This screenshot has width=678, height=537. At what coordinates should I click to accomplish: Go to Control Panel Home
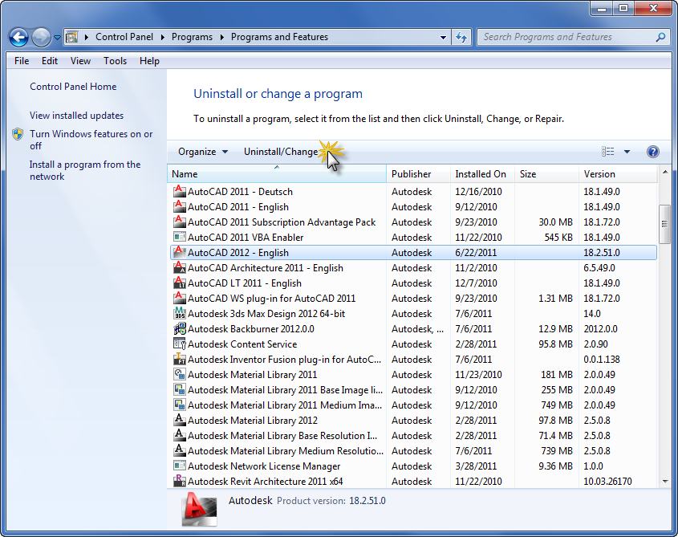(x=73, y=87)
